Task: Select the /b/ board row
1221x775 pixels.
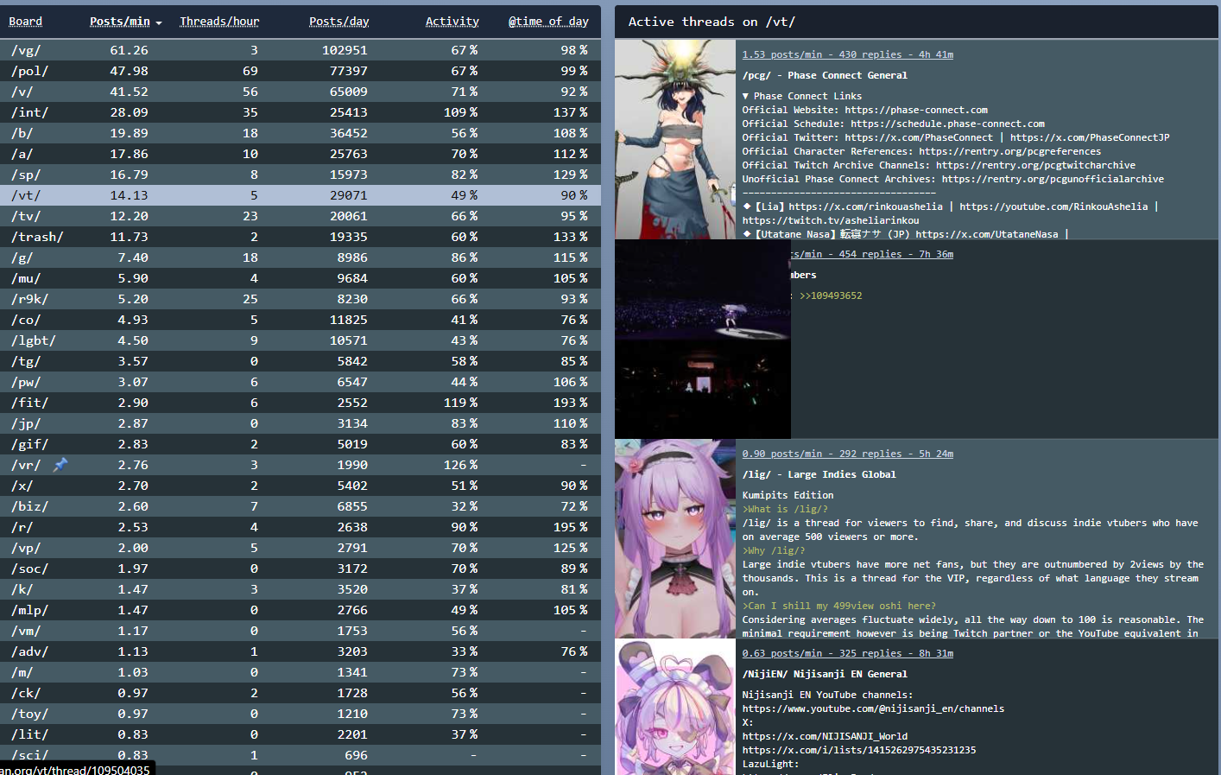Action: pos(301,133)
